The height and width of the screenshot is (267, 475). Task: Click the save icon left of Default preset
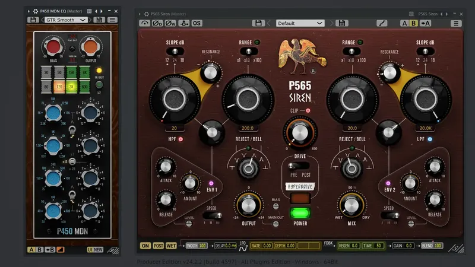(x=258, y=23)
